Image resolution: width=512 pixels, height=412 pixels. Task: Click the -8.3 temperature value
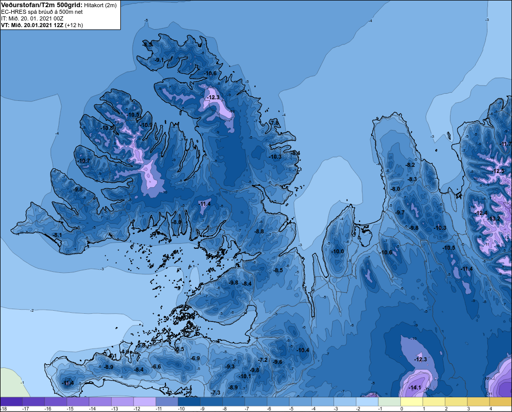tap(412, 179)
